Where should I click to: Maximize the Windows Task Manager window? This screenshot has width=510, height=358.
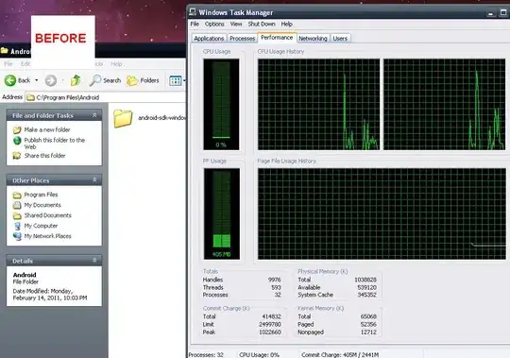[x=503, y=12]
